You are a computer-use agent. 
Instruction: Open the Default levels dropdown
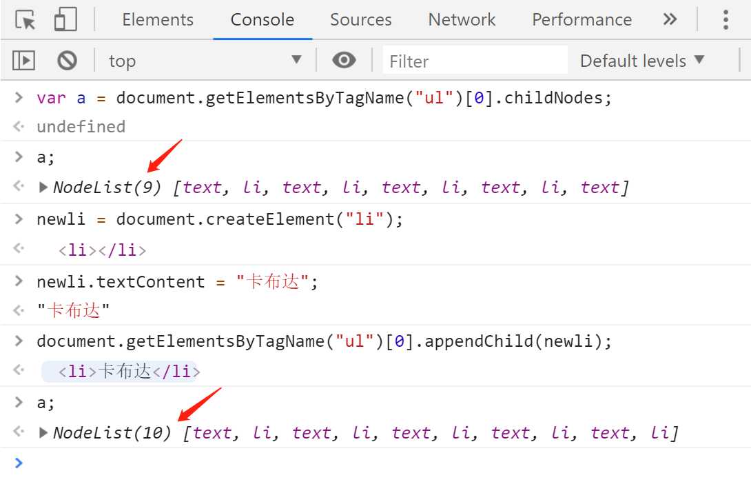[x=642, y=61]
